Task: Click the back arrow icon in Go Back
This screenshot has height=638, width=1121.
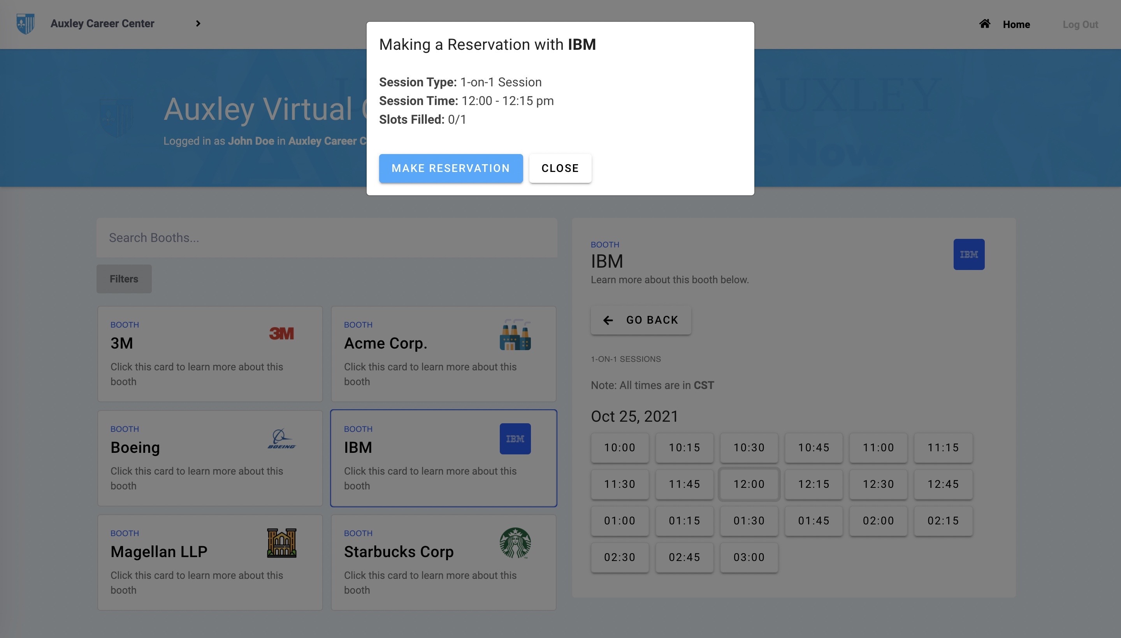Action: [x=608, y=320]
